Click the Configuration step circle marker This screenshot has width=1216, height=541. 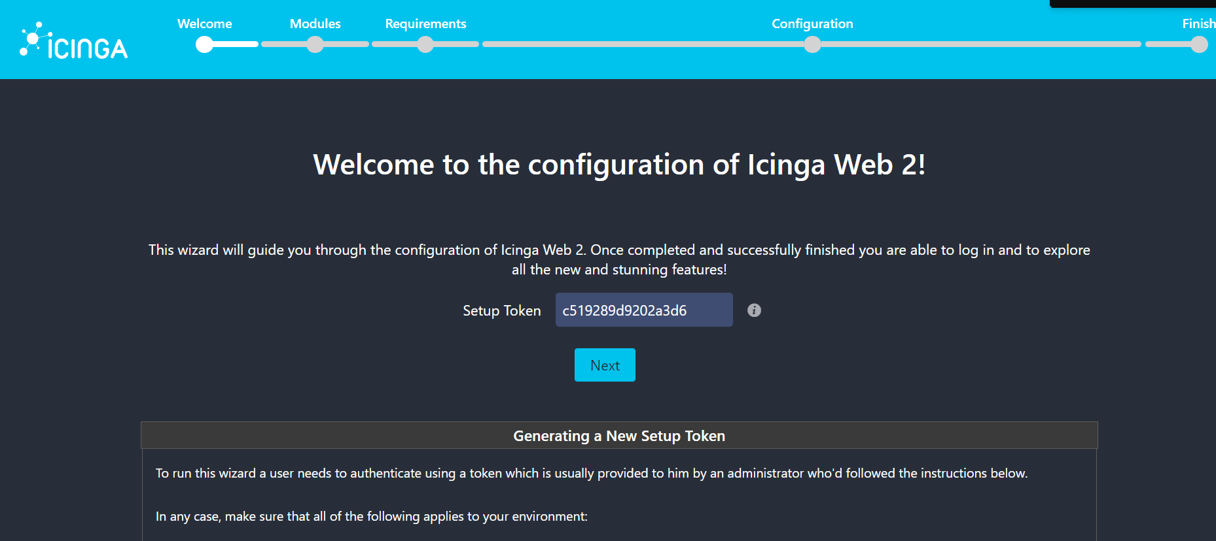pyautogui.click(x=812, y=44)
